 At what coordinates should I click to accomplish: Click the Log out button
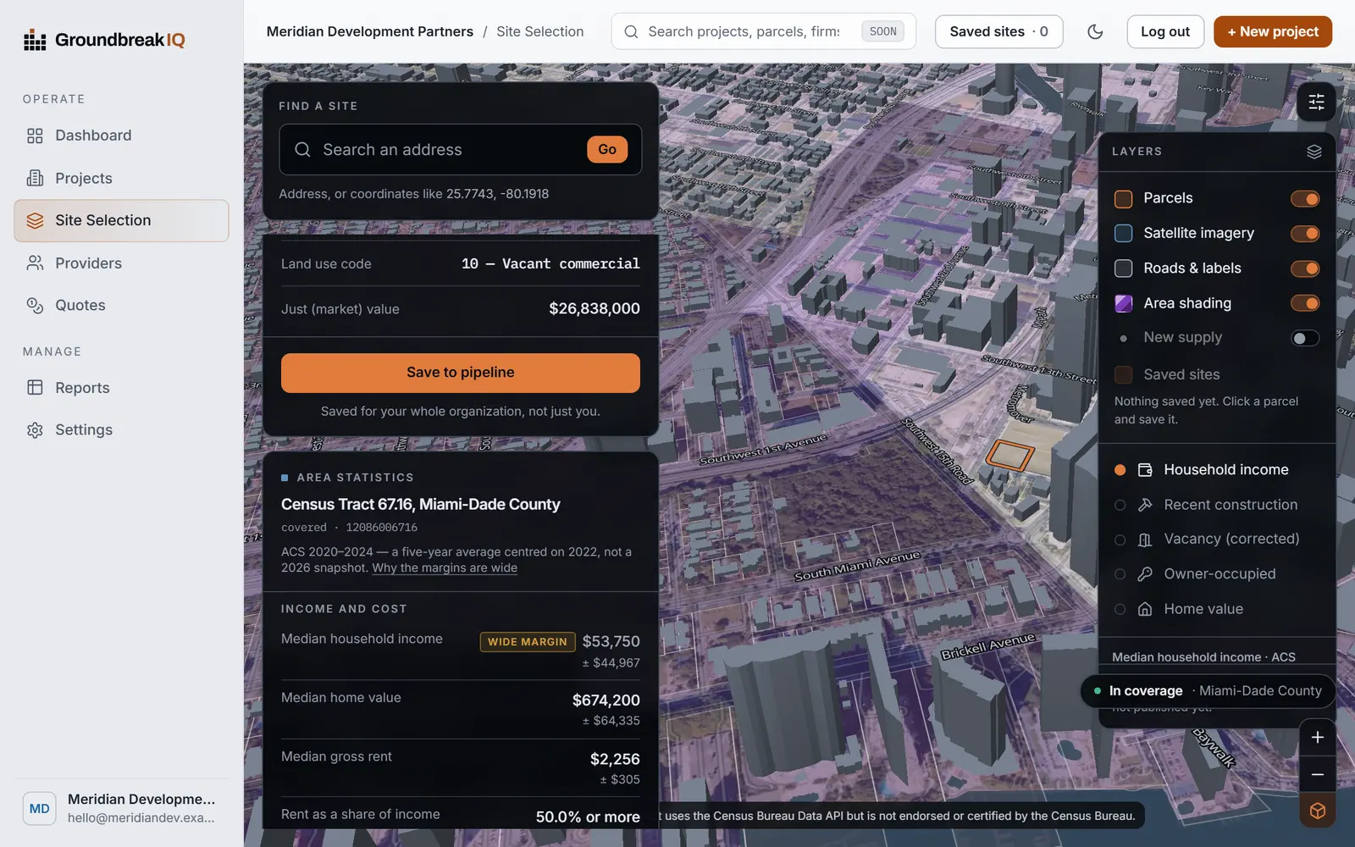pyautogui.click(x=1165, y=31)
